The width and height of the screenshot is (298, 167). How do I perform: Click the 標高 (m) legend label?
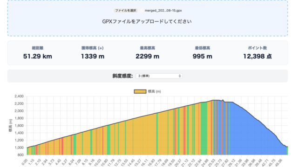point(154,91)
